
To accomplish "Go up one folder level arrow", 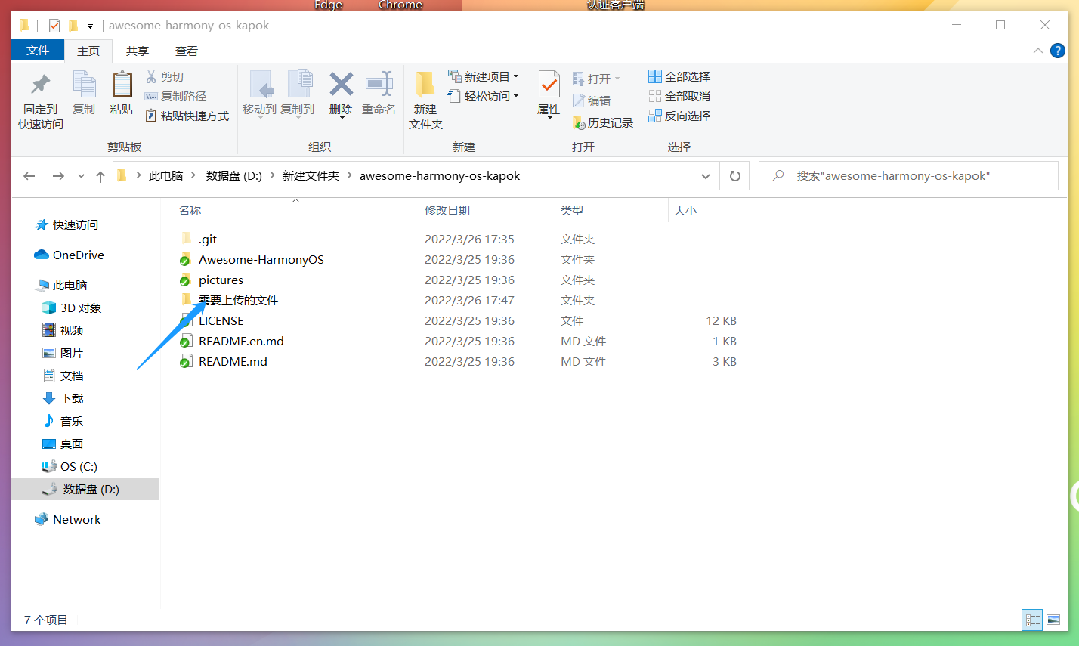I will (x=100, y=176).
